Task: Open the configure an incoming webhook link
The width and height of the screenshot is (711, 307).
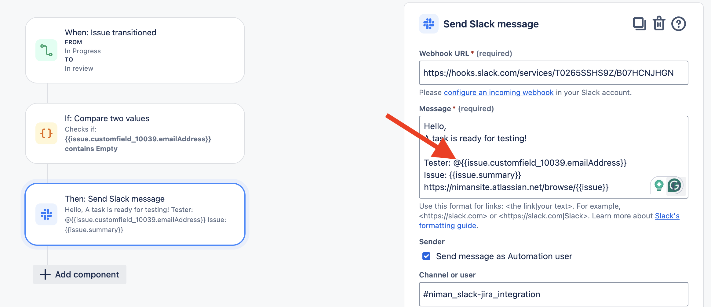Action: point(498,93)
